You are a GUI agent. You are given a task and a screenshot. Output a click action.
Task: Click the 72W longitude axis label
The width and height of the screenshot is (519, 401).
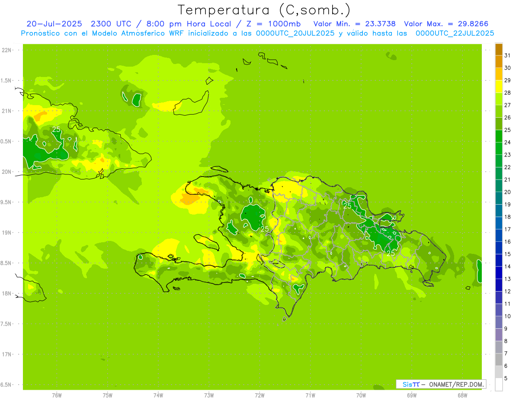(259, 395)
